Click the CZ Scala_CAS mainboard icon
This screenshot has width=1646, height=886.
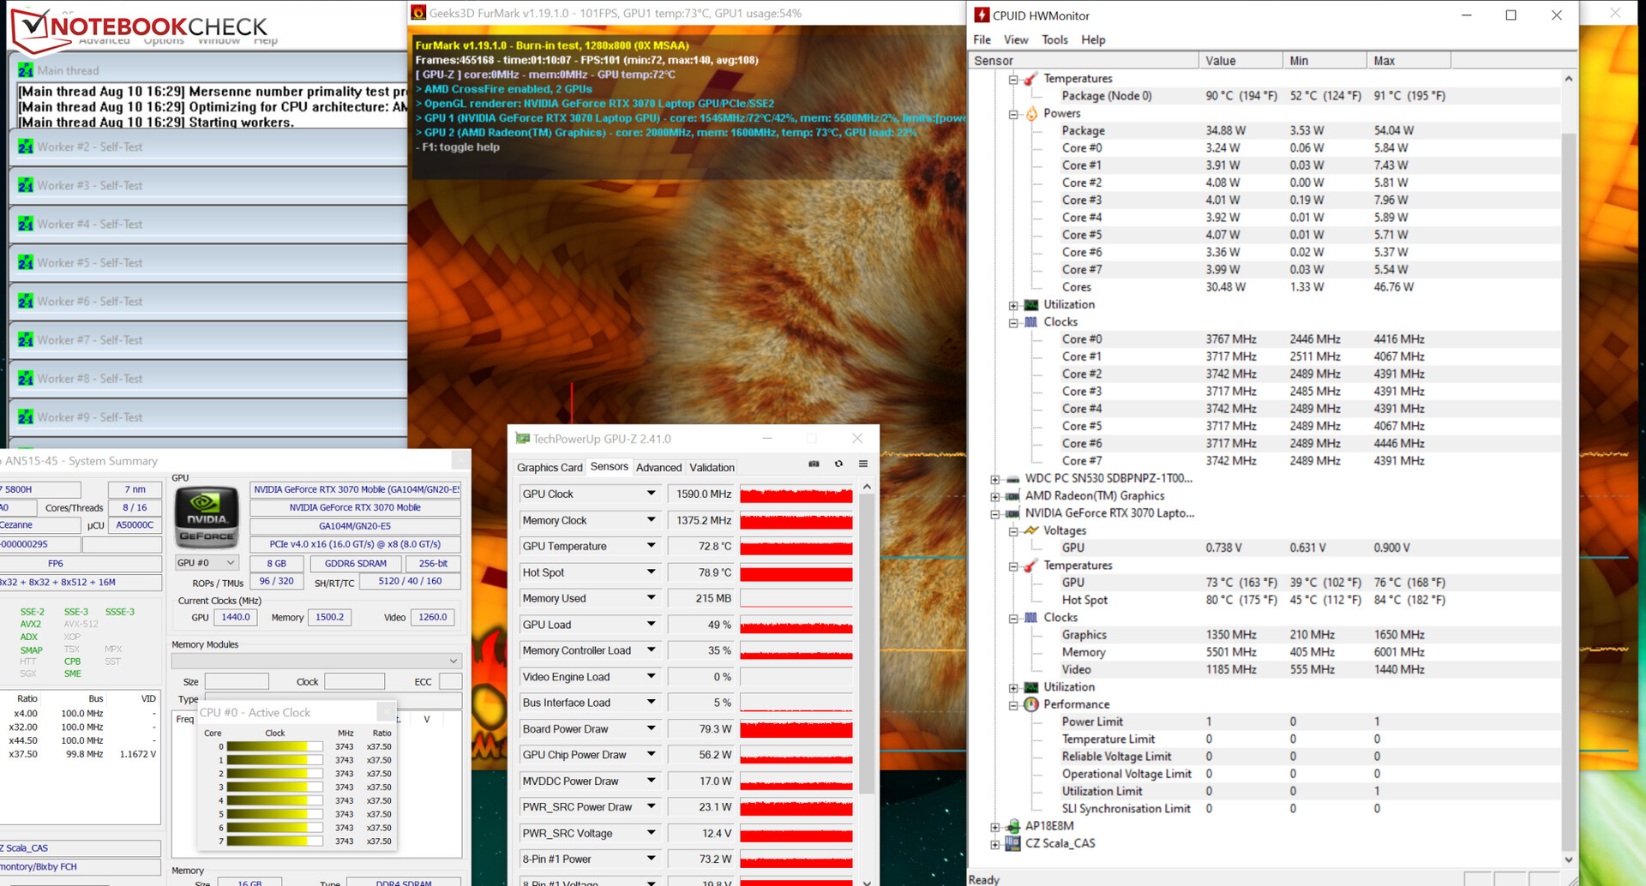click(x=1012, y=843)
